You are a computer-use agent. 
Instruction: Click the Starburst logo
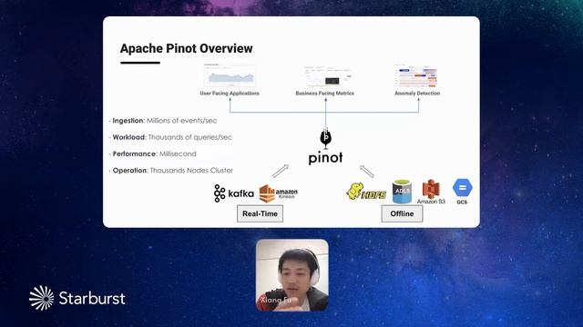[x=77, y=298]
